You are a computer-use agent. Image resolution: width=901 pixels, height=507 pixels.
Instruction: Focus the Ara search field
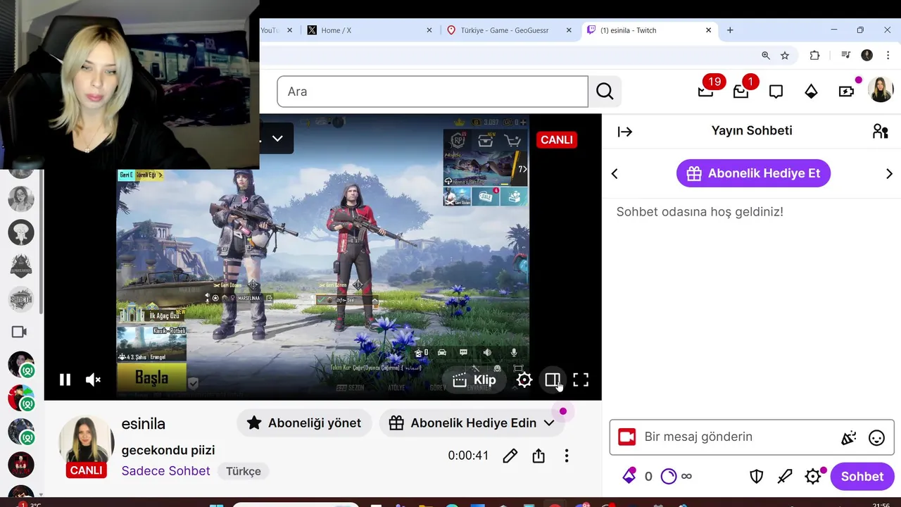pyautogui.click(x=432, y=92)
